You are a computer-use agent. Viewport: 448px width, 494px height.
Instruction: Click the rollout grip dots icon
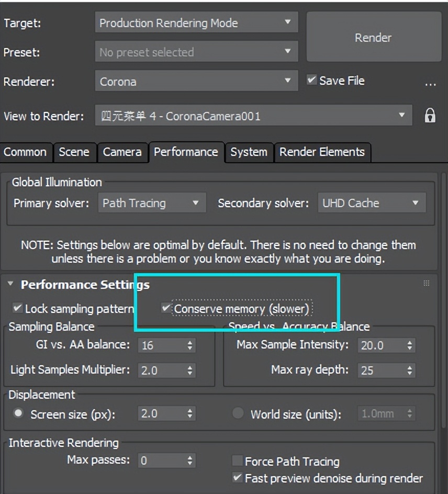click(426, 283)
